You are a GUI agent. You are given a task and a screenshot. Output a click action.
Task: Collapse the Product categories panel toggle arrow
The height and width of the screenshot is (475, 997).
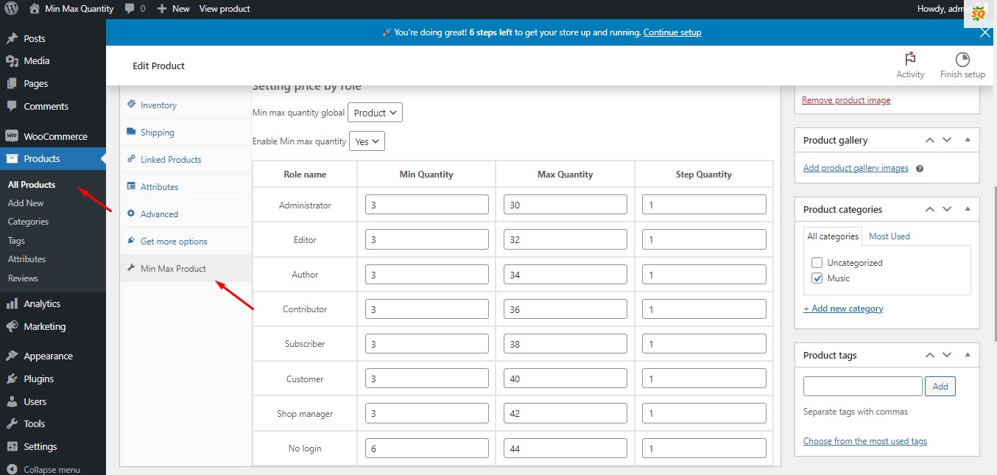967,210
